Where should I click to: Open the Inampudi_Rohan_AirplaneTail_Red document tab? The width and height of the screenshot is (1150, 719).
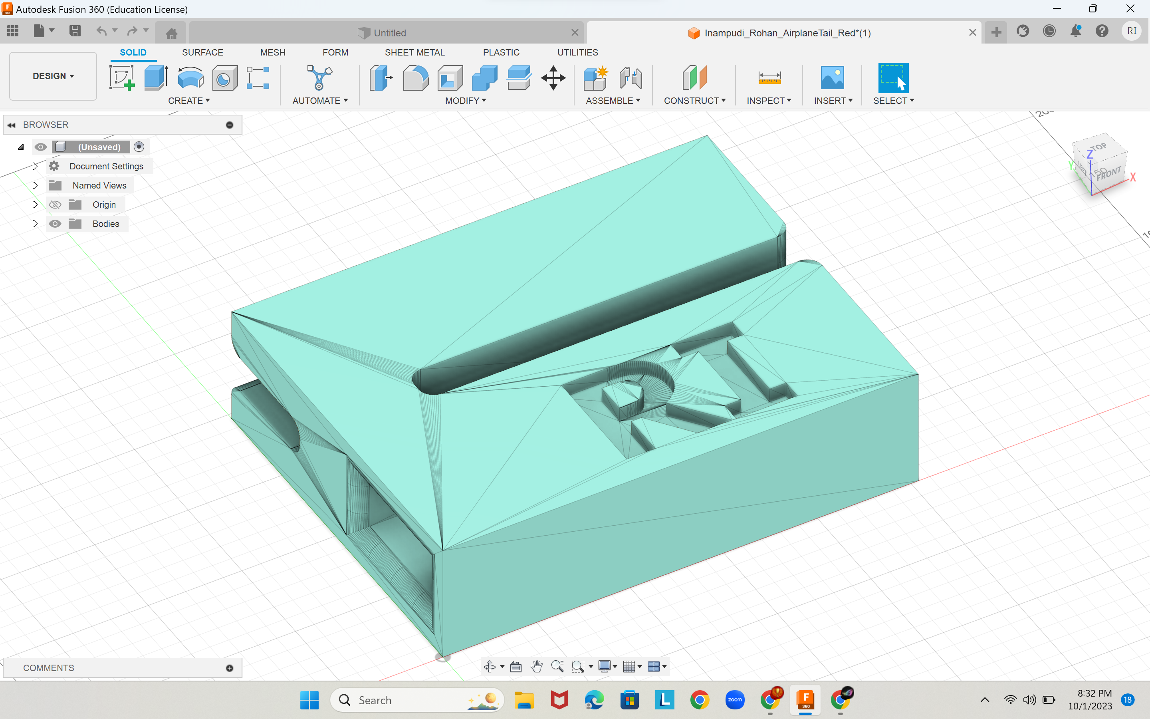[787, 33]
